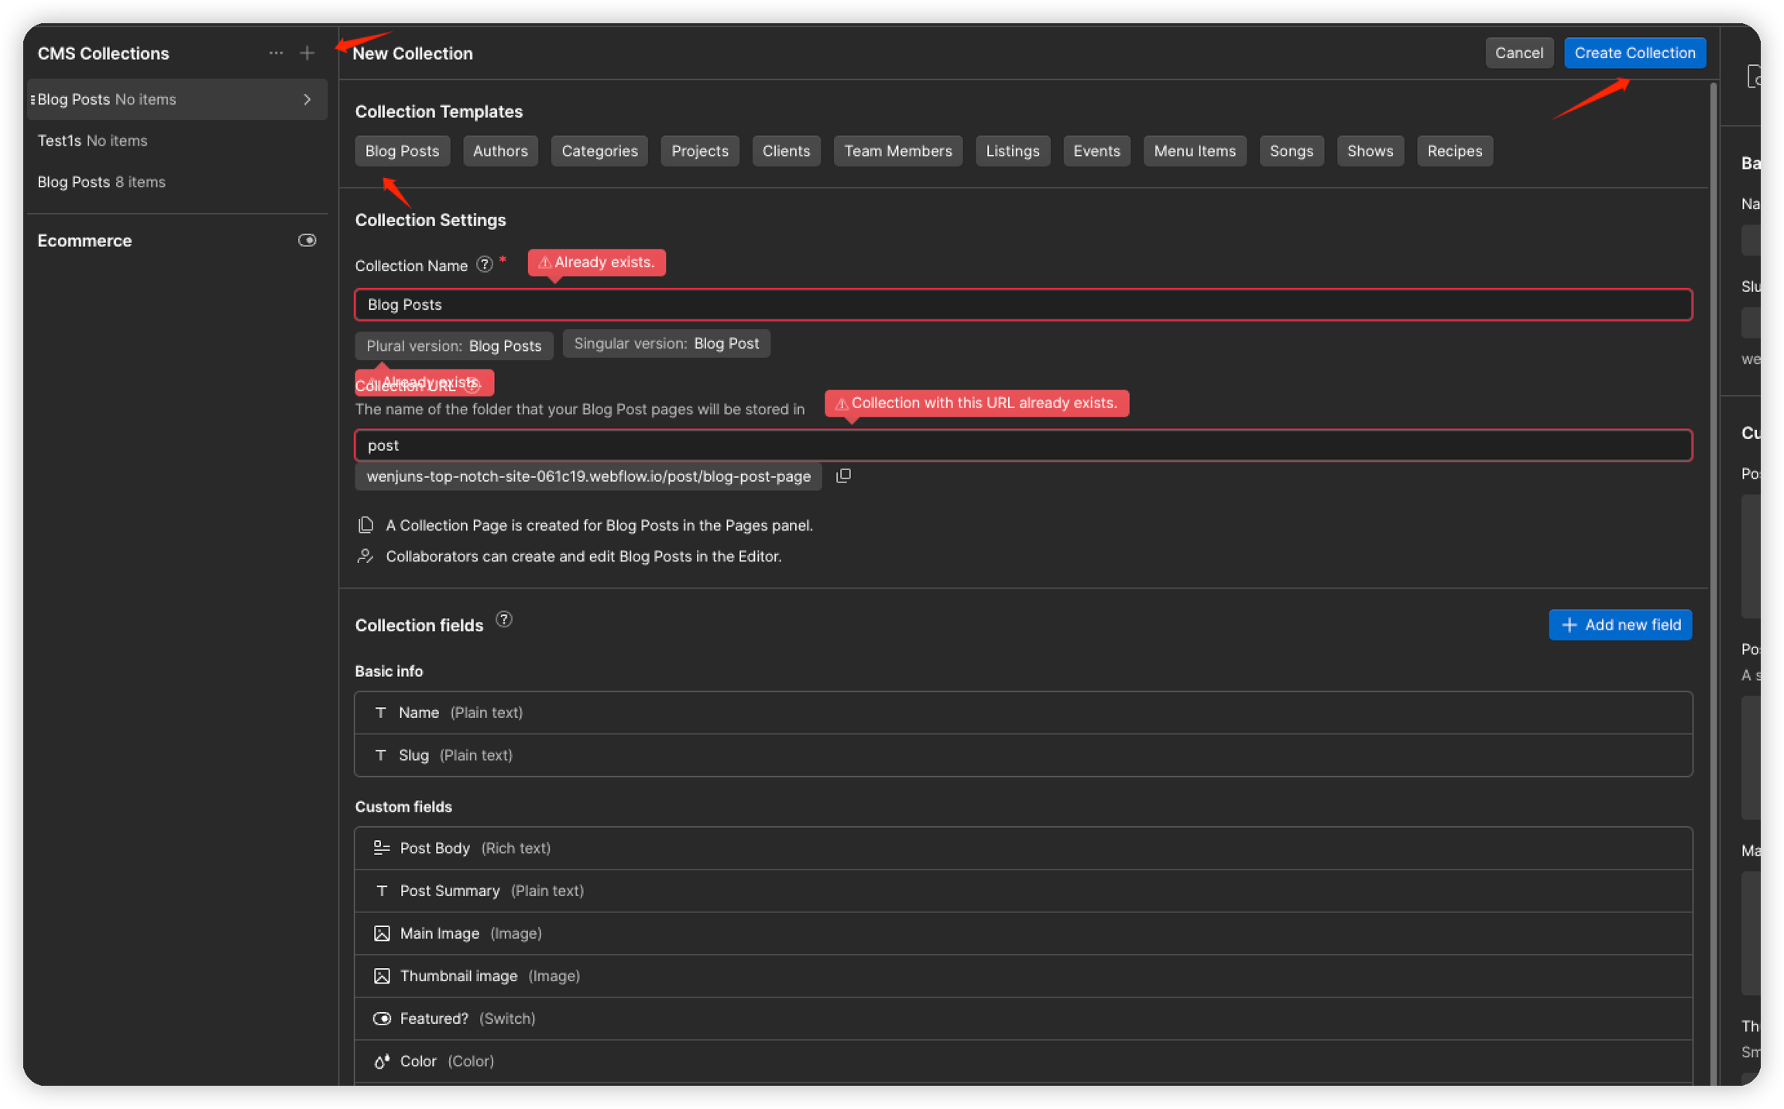The height and width of the screenshot is (1109, 1784).
Task: Open the CMS Collections more options menu
Action: 276,53
